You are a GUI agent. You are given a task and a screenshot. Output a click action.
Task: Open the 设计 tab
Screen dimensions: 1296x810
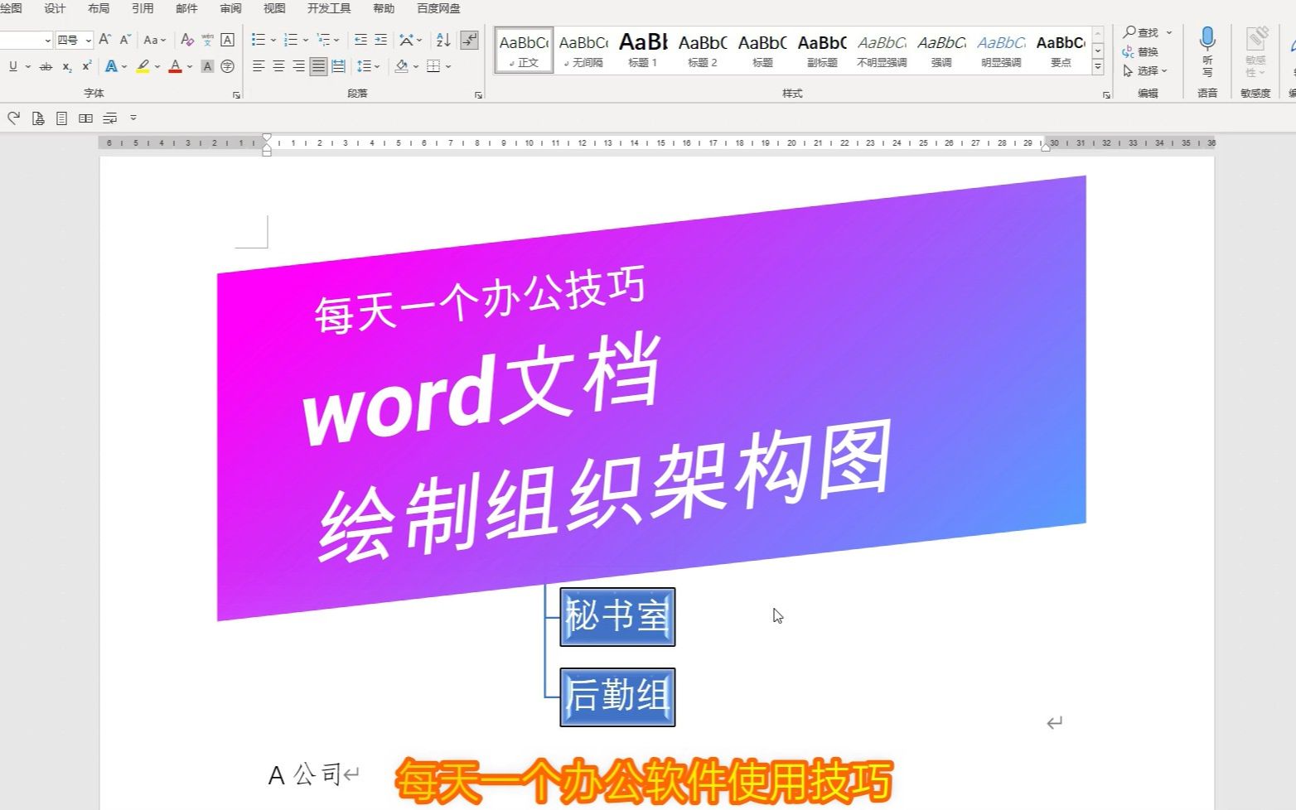(55, 8)
